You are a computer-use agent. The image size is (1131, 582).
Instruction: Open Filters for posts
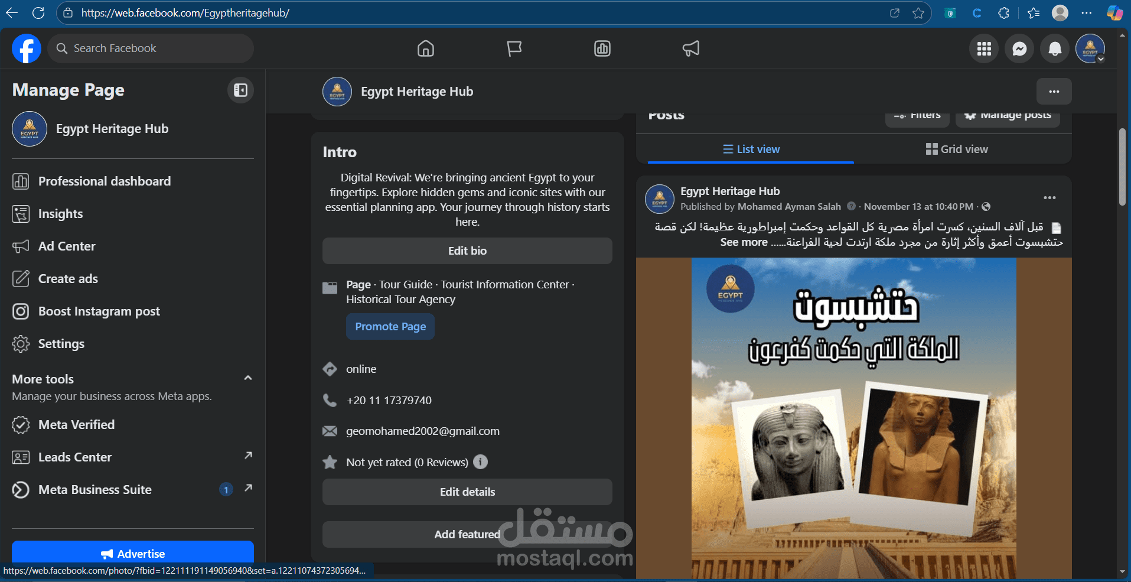tap(917, 116)
